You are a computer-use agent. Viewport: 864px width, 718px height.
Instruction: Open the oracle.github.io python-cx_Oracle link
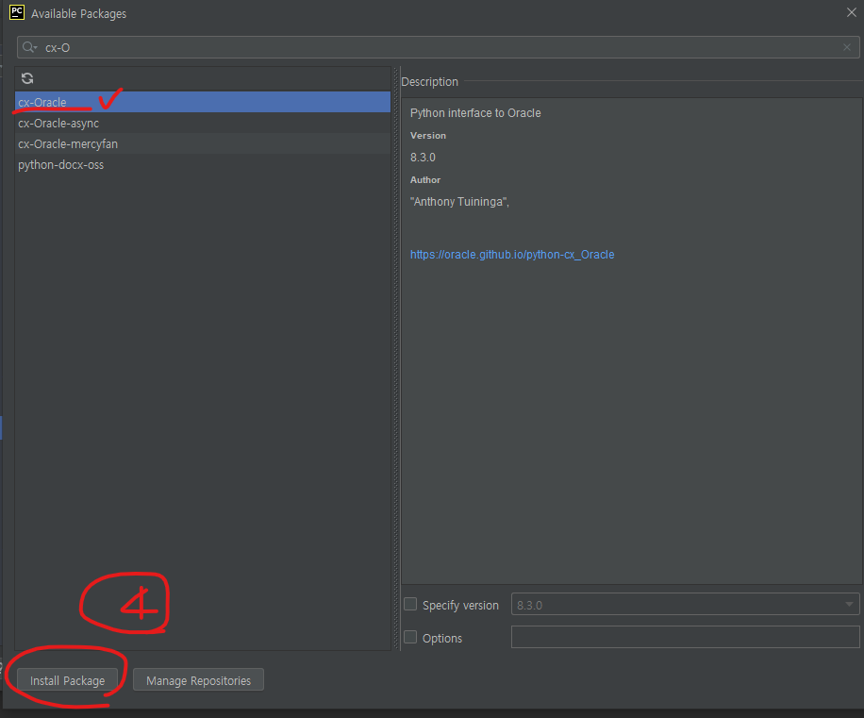[512, 255]
